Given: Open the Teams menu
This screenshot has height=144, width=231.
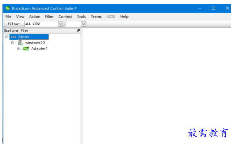Looking at the screenshot, I should tap(96, 17).
